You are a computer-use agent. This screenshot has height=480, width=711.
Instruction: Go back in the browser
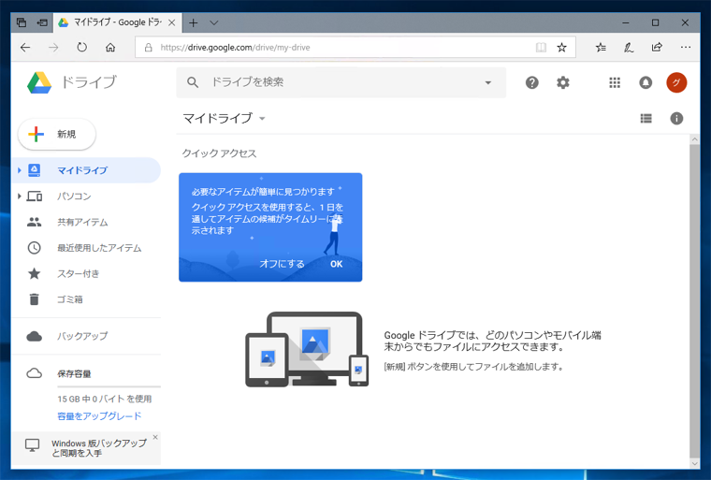coord(25,47)
